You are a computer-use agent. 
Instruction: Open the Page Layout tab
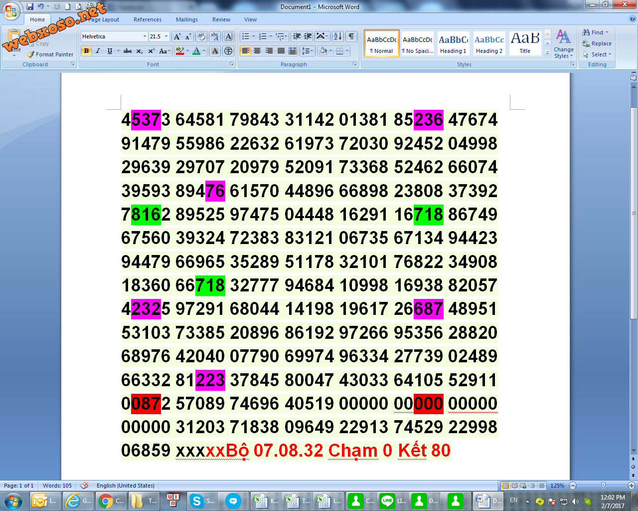click(x=104, y=19)
